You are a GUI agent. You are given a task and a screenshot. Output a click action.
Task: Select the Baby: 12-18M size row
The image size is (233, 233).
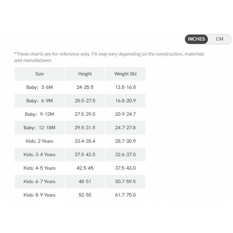[x=80, y=128]
